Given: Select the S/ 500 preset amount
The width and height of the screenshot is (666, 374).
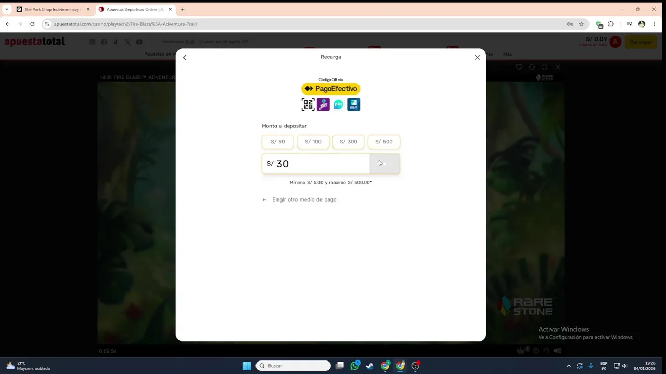Looking at the screenshot, I should tap(384, 142).
